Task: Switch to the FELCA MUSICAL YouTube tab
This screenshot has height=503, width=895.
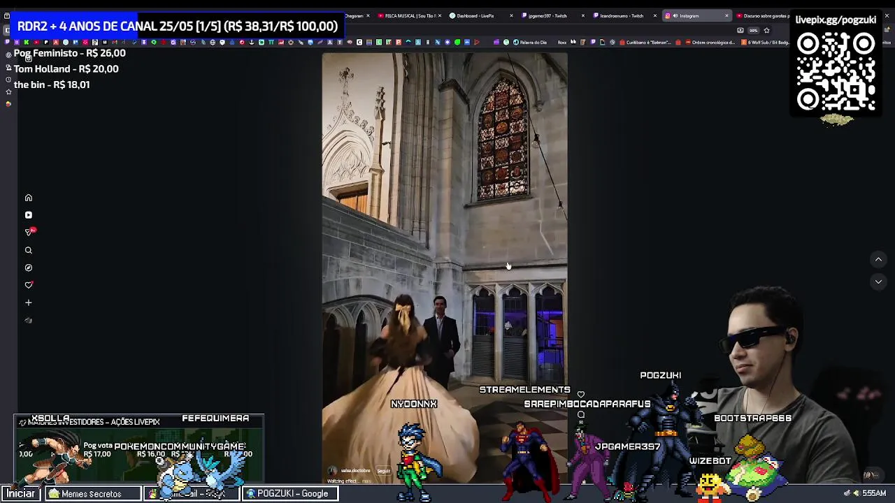Action: tap(409, 15)
